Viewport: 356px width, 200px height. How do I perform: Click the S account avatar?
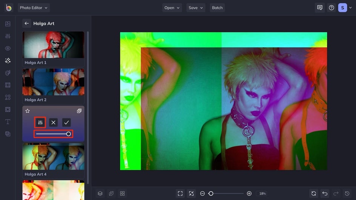point(342,8)
